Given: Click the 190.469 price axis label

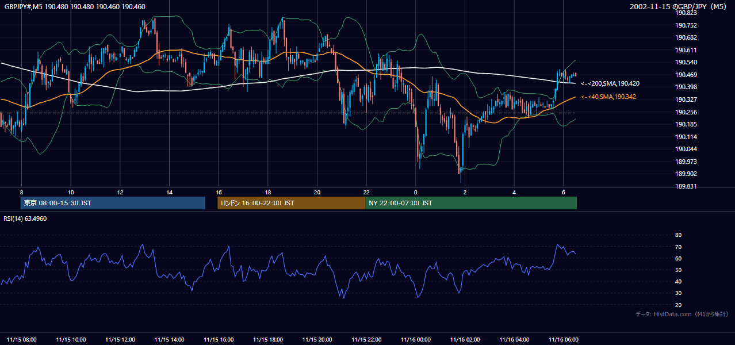Looking at the screenshot, I should [x=686, y=75].
